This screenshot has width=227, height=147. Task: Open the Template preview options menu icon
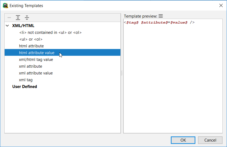click(x=161, y=16)
